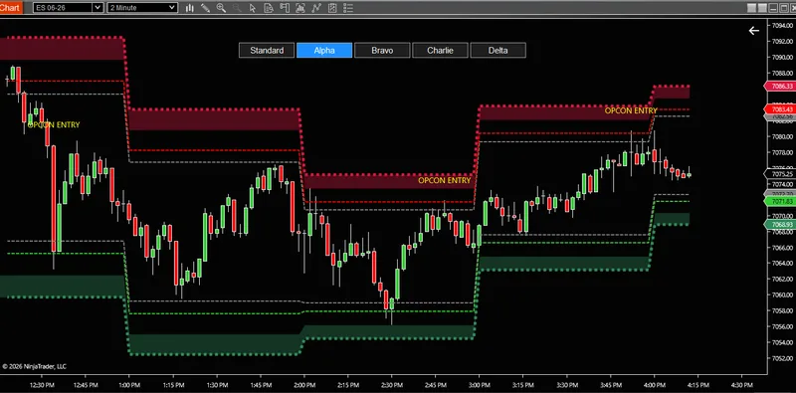The width and height of the screenshot is (796, 393).
Task: Click the OPCON ENTRY label near 4:00 PM
Action: click(631, 110)
